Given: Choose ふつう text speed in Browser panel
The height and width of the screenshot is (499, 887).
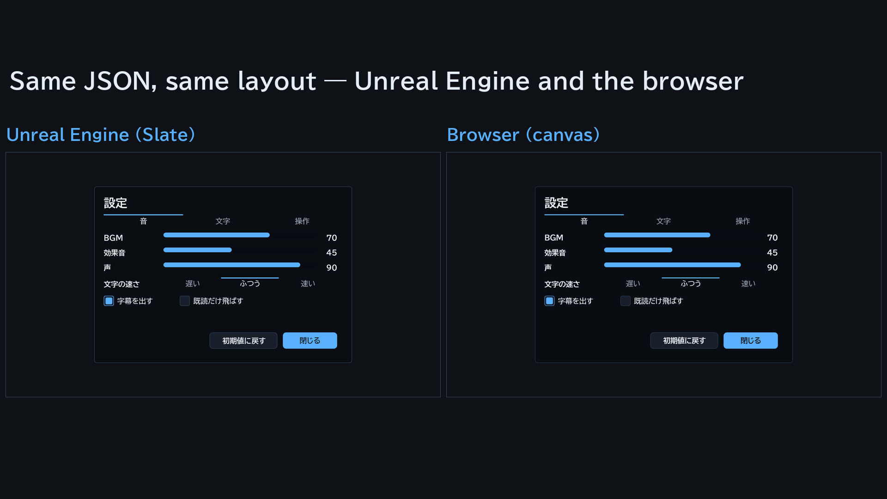Looking at the screenshot, I should (691, 284).
